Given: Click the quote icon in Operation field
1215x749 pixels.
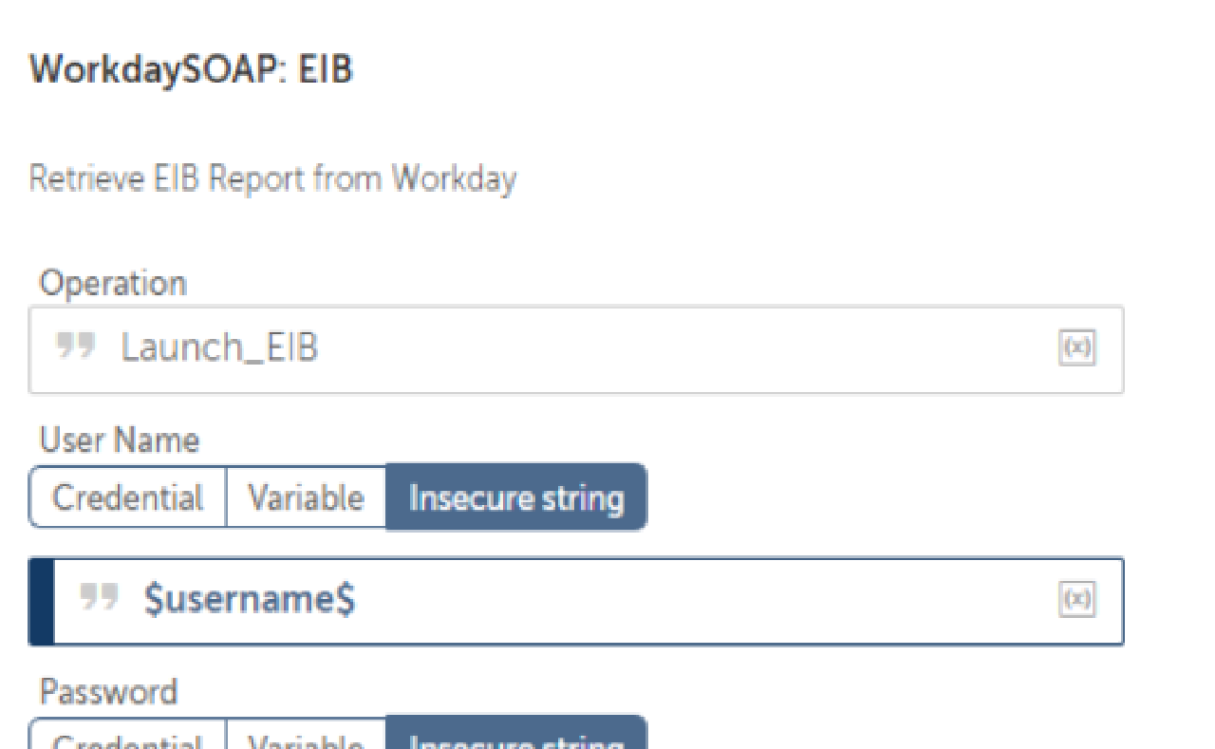Looking at the screenshot, I should click(76, 347).
